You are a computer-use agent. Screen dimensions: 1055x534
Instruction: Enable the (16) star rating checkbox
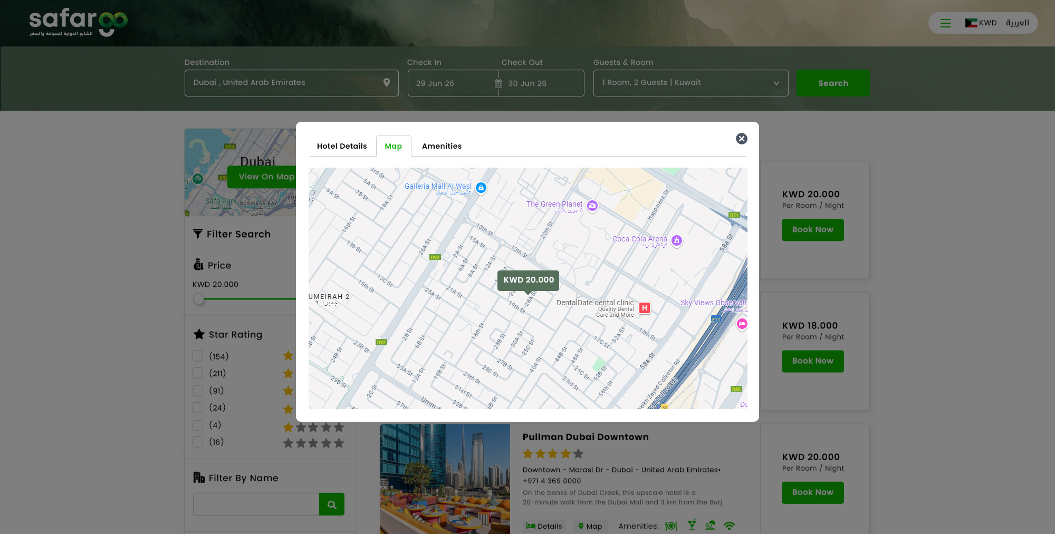pos(198,442)
